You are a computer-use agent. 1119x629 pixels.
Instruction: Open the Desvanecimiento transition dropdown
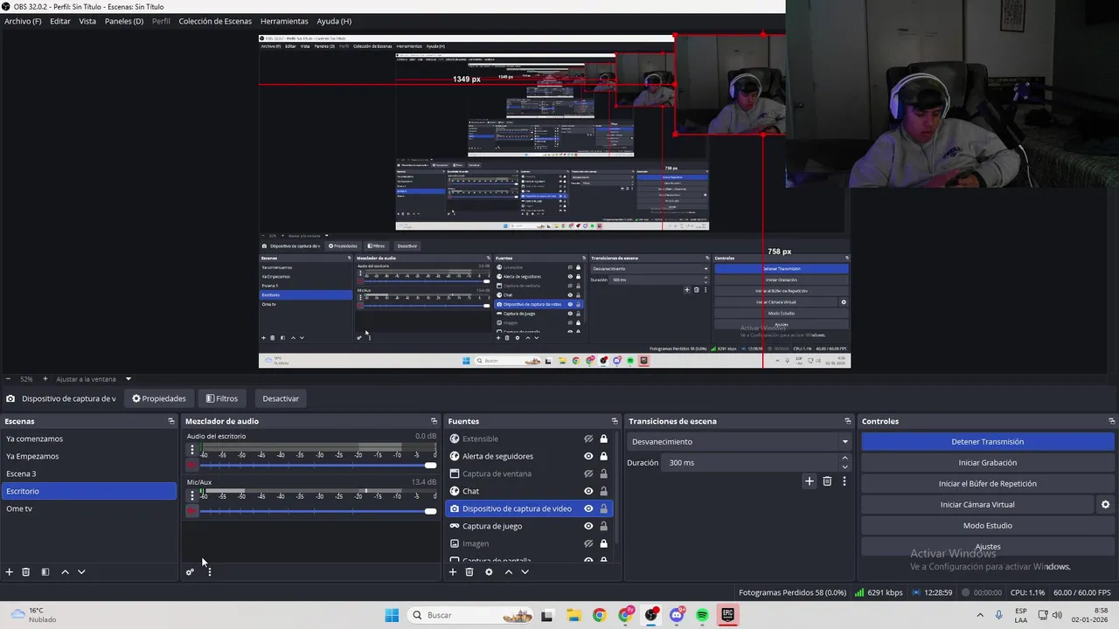[x=740, y=442]
